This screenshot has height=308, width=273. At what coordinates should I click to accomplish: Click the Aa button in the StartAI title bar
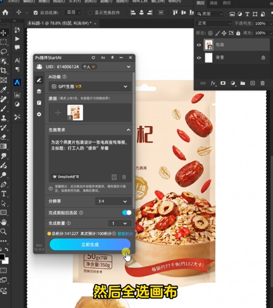(x=103, y=58)
